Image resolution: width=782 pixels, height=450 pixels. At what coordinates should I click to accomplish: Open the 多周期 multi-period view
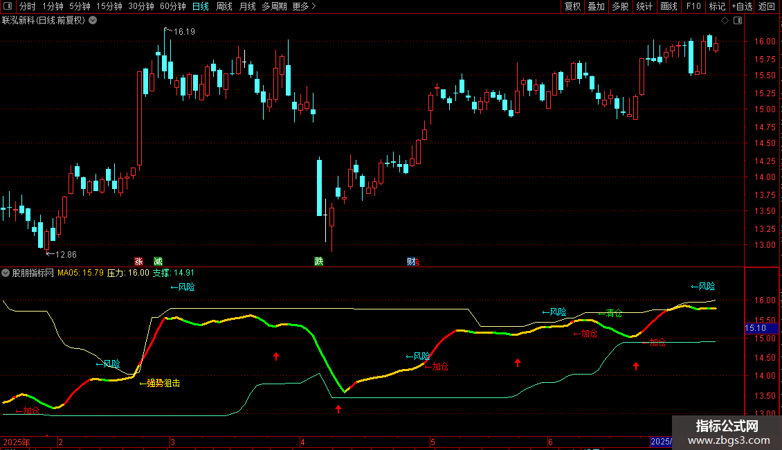coord(274,6)
